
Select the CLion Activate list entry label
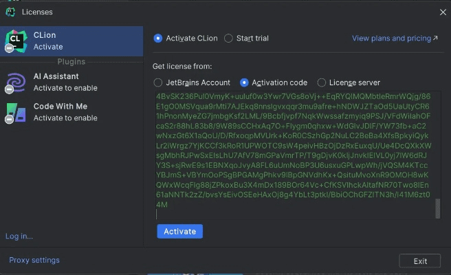pyautogui.click(x=47, y=41)
